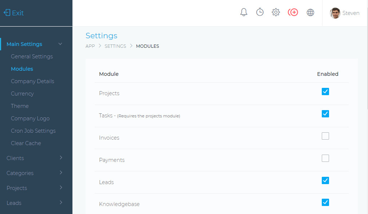Select Company Details menu item
This screenshot has width=368, height=214.
(x=32, y=81)
